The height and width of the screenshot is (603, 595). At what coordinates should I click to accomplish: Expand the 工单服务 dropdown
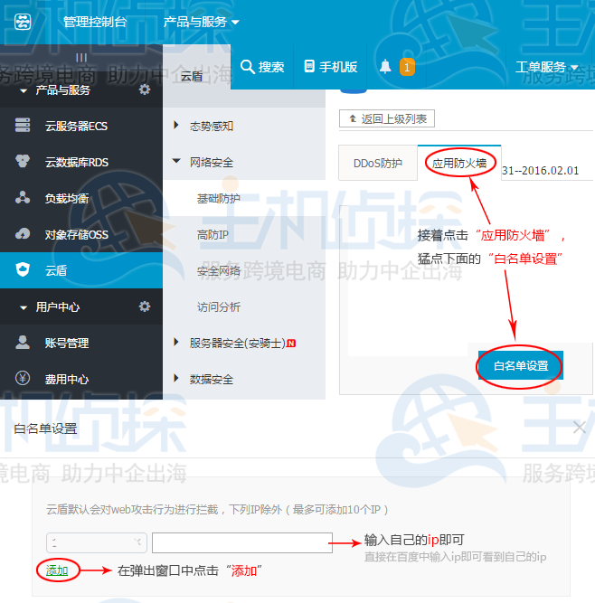click(546, 67)
